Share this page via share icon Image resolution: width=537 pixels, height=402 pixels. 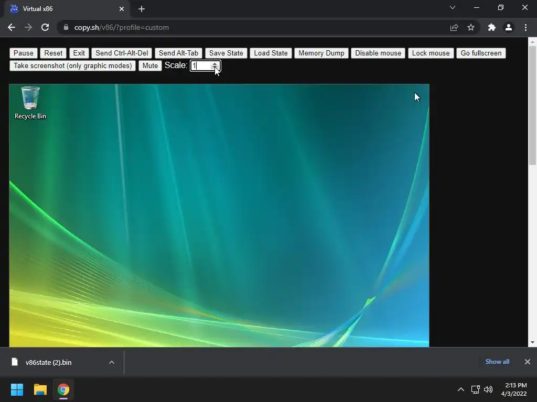tap(454, 27)
